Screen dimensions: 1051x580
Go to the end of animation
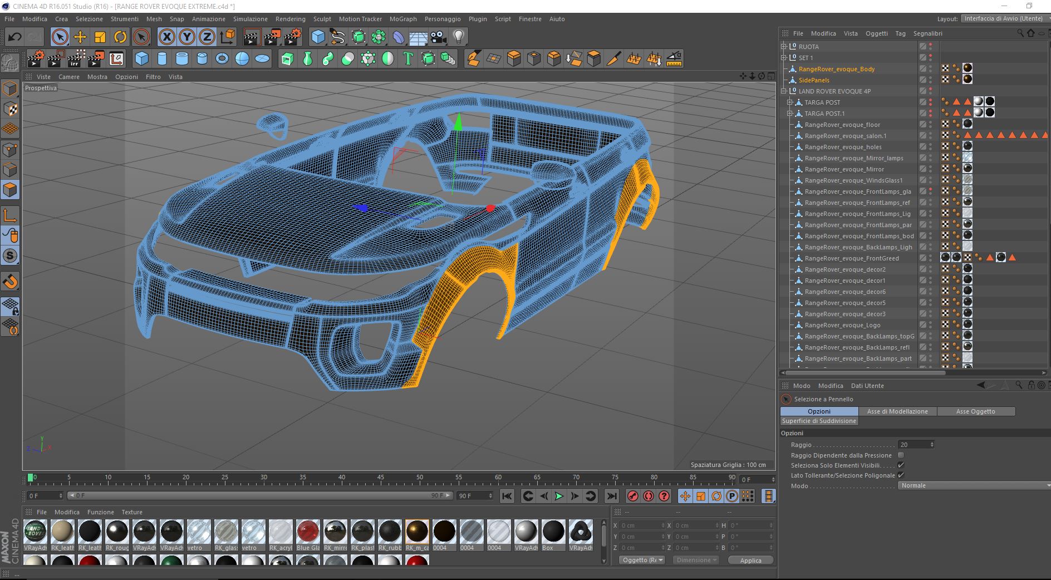(612, 496)
